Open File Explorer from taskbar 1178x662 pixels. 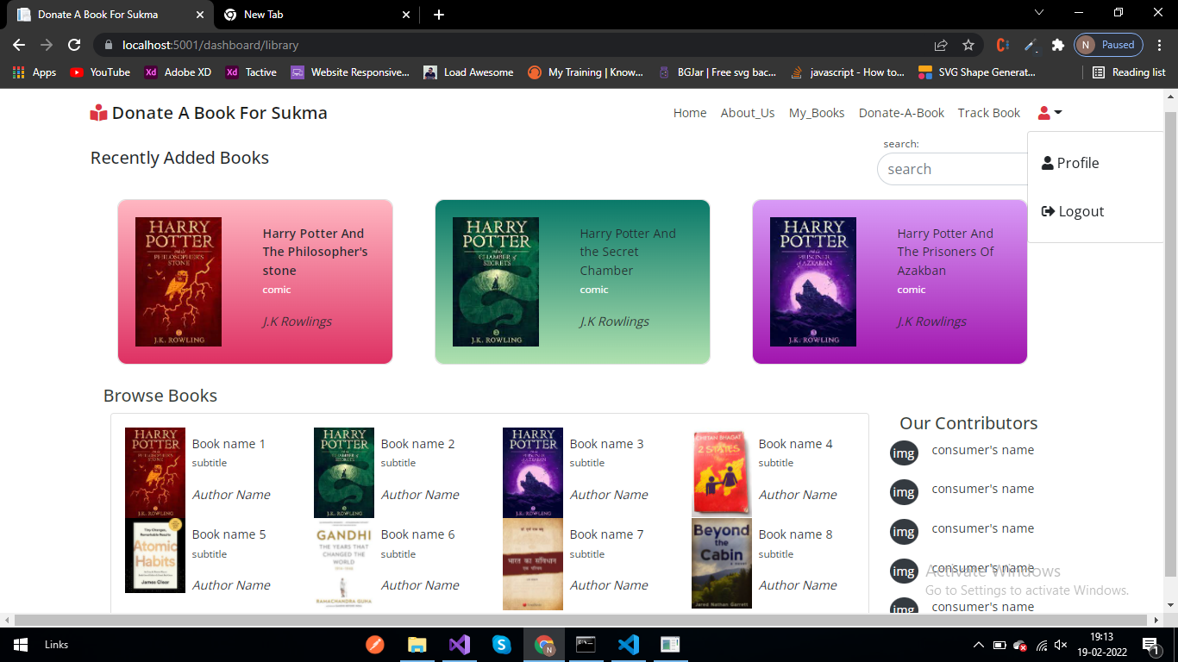[417, 645]
